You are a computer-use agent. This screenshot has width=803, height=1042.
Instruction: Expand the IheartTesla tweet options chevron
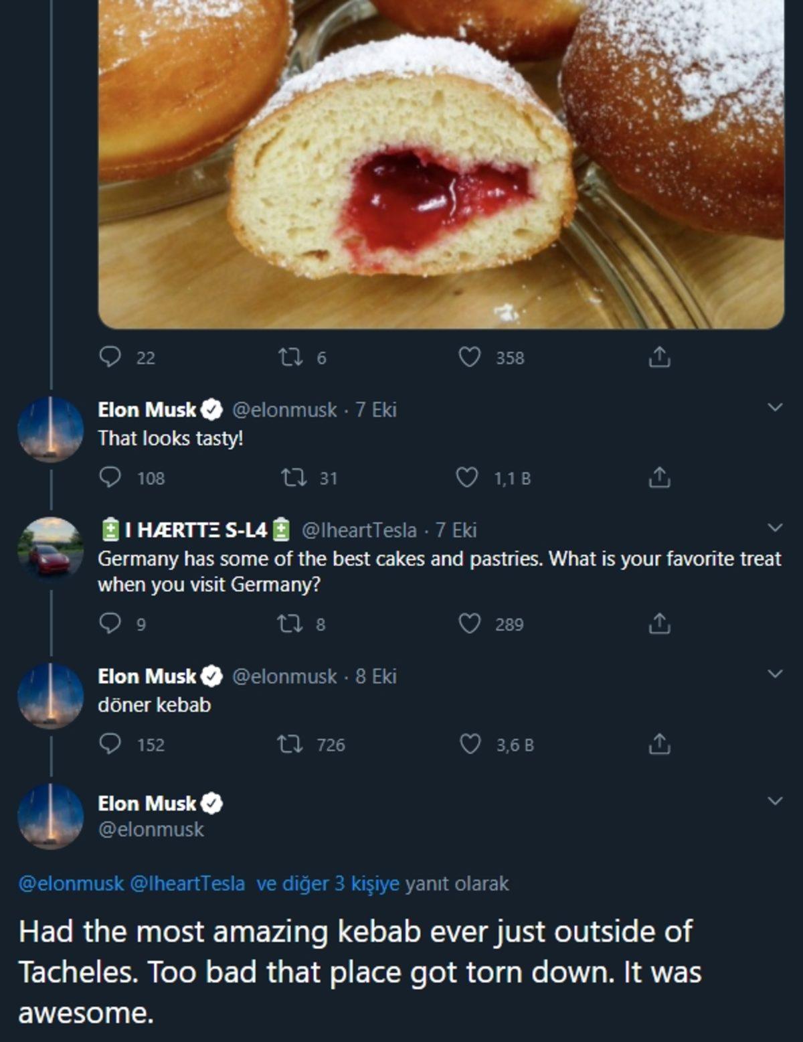(775, 528)
